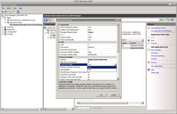Image resolution: width=177 pixels, height=114 pixels.
Task: Click the show/hide console tree toolbar icon
Action: (x=14, y=12)
